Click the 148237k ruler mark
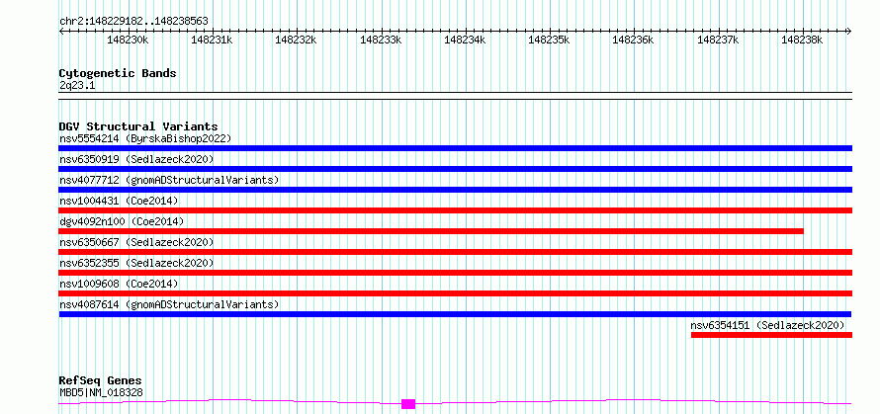The width and height of the screenshot is (880, 414). pos(718,40)
